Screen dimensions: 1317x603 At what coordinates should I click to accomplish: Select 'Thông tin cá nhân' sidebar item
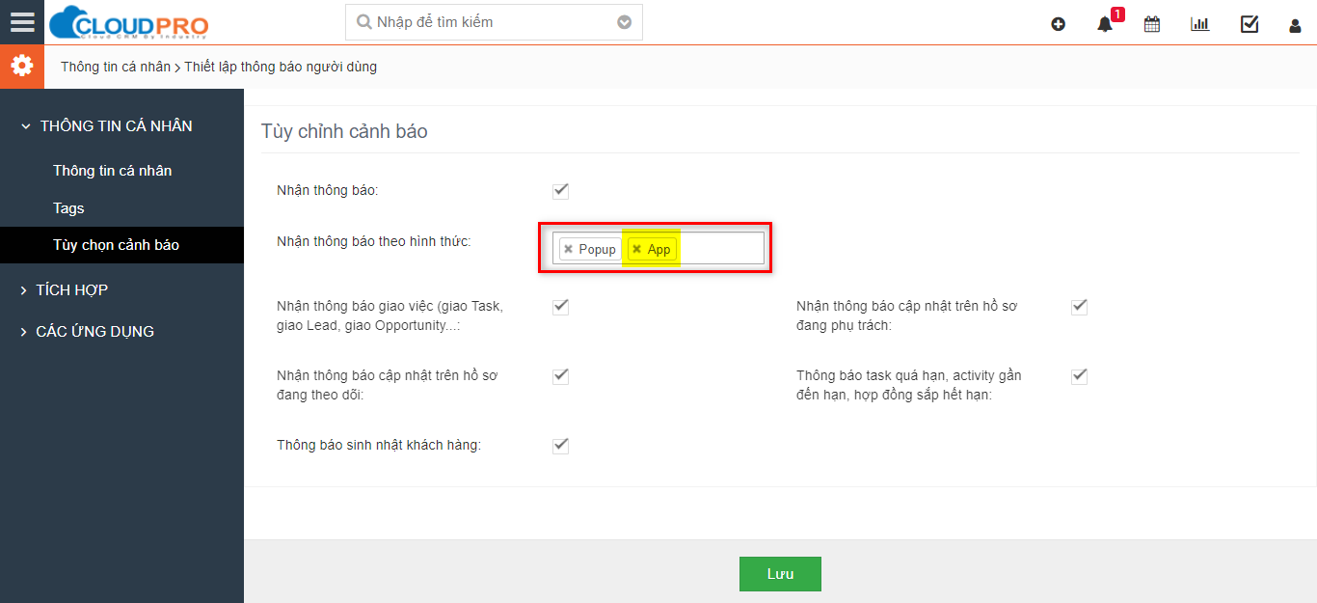point(112,171)
